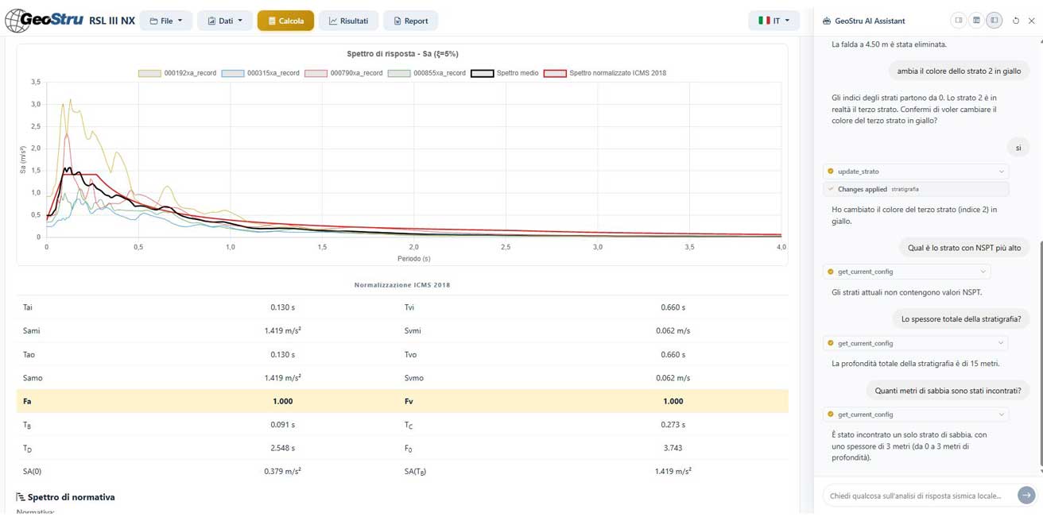Open the IT language selector dropdown
This screenshot has height=521, width=1043.
pos(774,21)
